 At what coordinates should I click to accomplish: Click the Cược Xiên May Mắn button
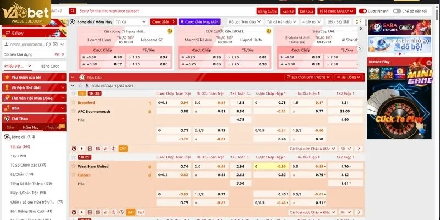(200, 21)
